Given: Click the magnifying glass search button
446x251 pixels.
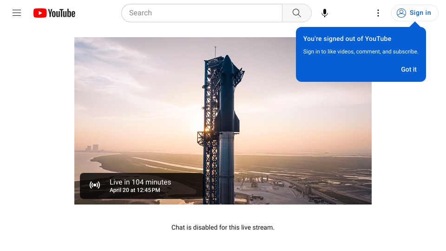Looking at the screenshot, I should (x=297, y=13).
